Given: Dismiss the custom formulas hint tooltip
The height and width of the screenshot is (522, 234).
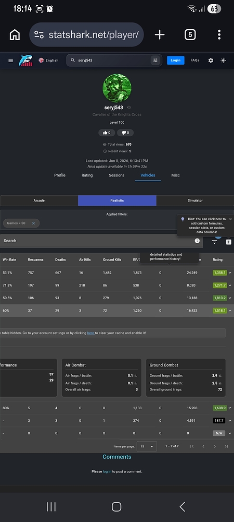Looking at the screenshot, I should (x=230, y=219).
